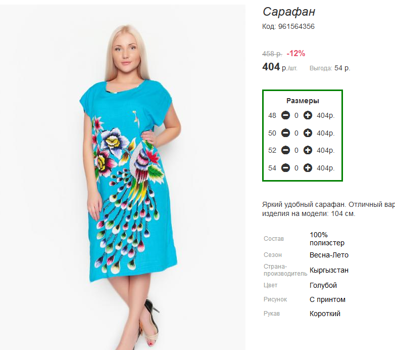The height and width of the screenshot is (350, 395).
Task: Click the -12% discount label
Action: 296,54
